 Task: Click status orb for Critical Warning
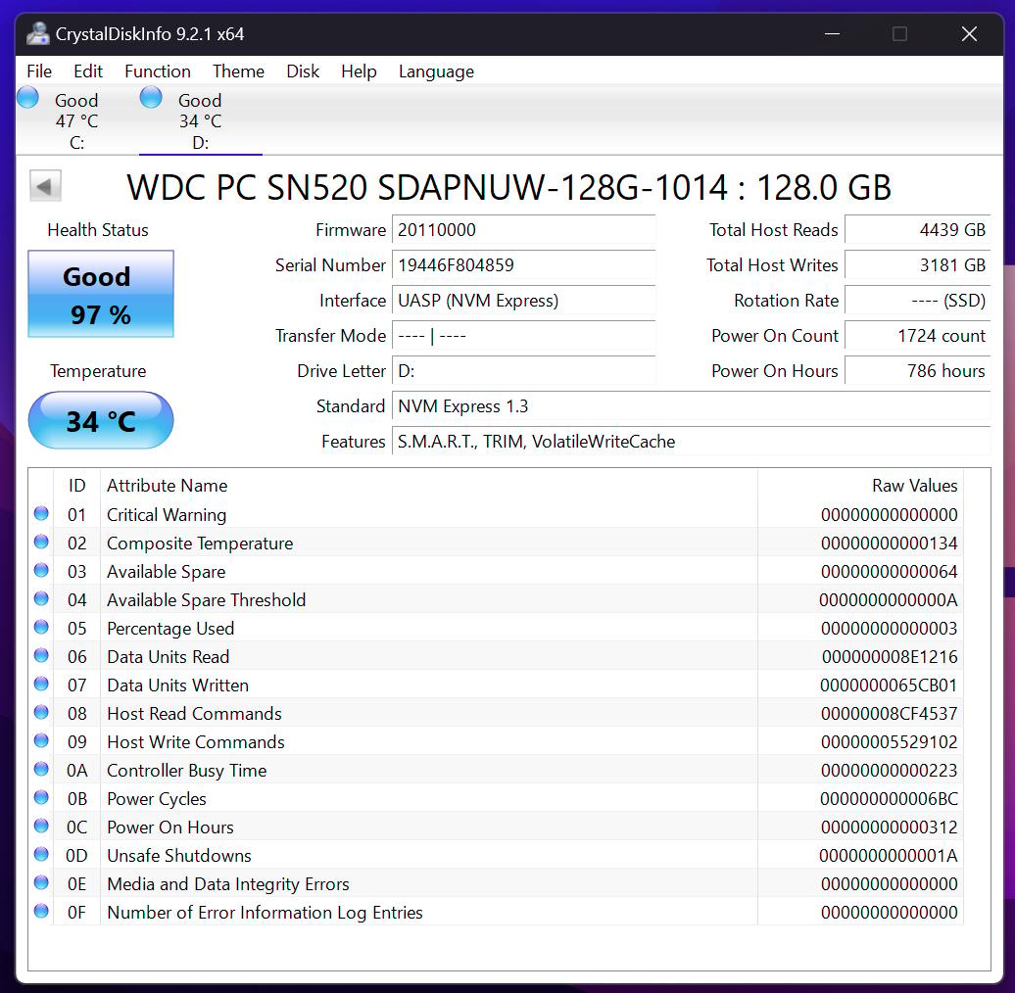41,514
